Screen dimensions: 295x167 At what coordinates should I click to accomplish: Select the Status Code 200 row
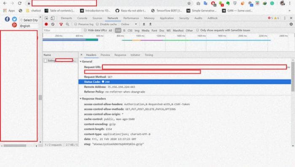pyautogui.click(x=185, y=82)
